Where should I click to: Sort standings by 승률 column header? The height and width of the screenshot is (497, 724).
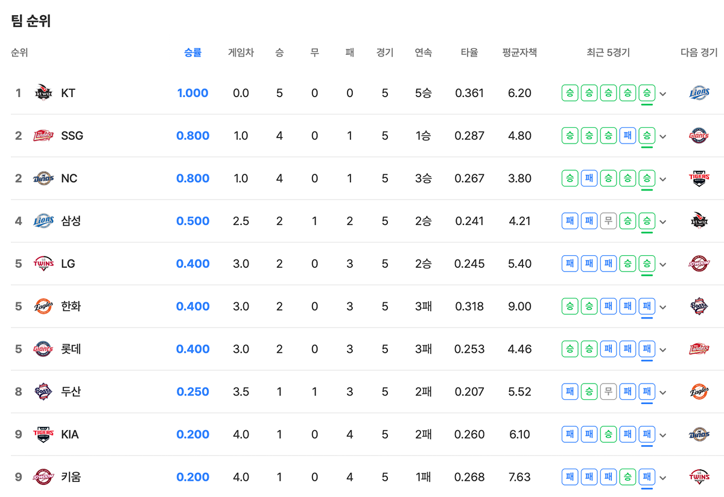(x=192, y=52)
